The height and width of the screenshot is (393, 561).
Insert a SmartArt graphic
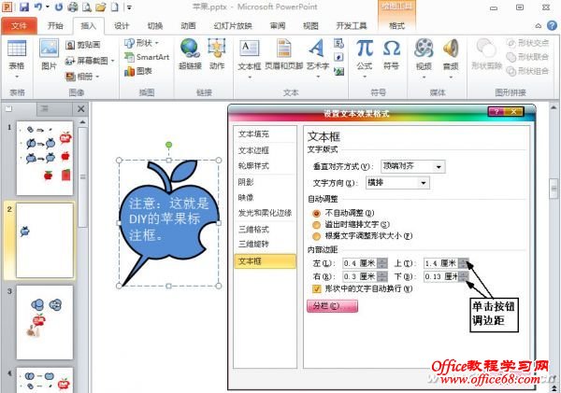pos(147,57)
